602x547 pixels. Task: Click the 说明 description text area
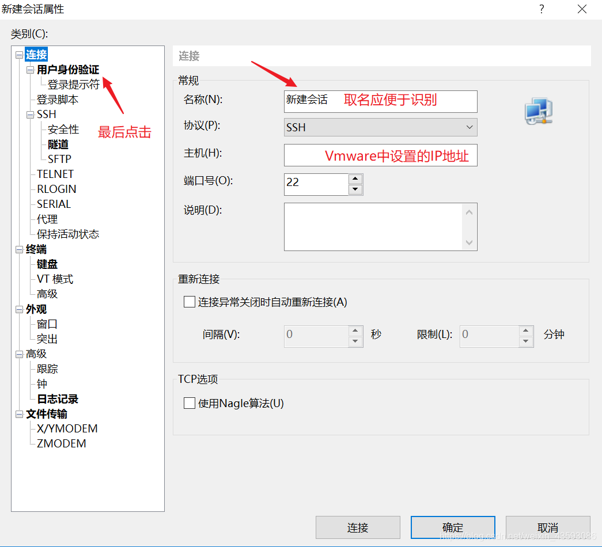373,227
